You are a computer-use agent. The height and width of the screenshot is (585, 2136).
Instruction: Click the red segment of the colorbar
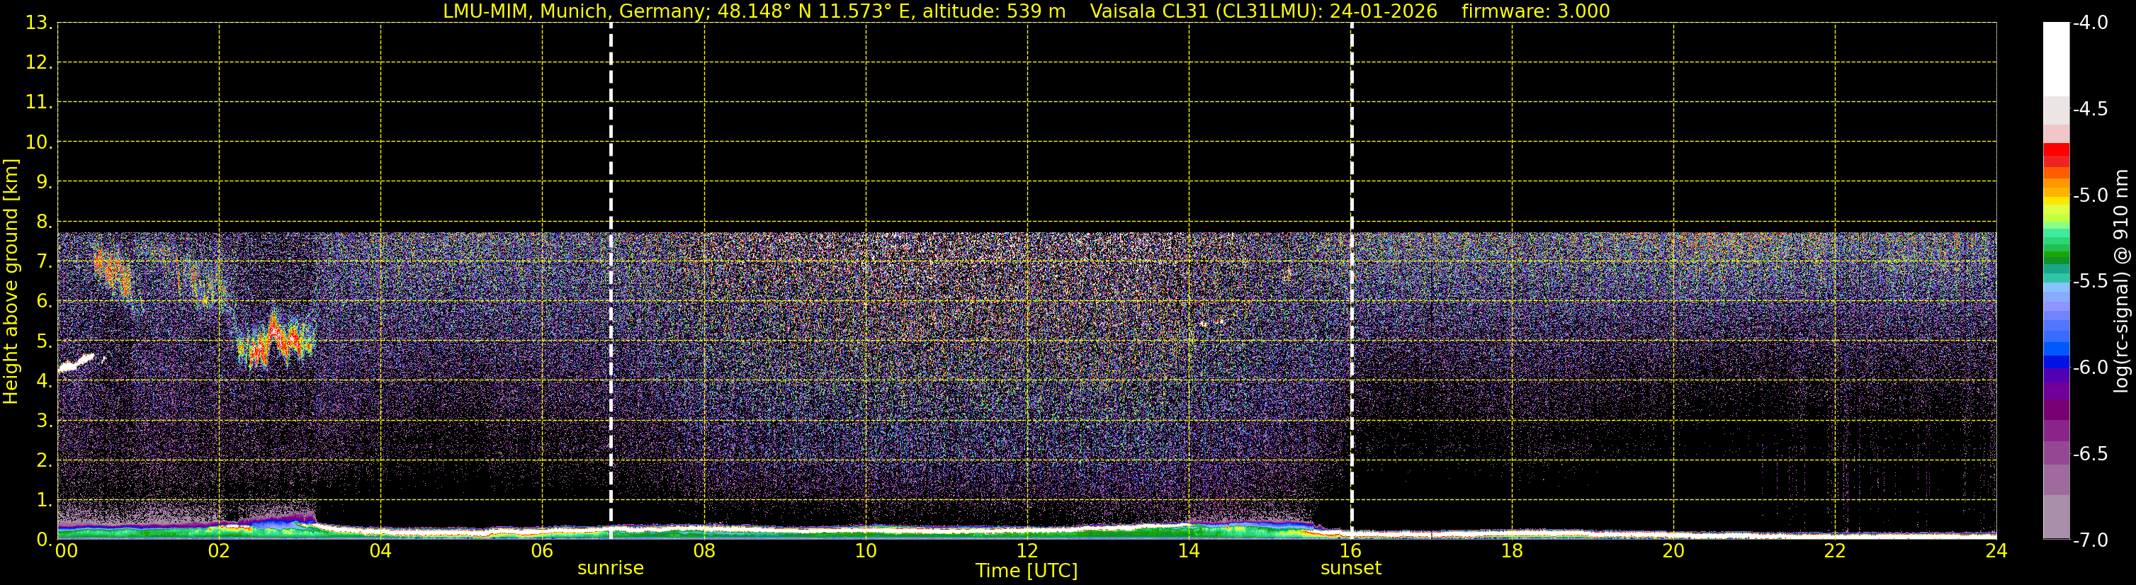tap(2057, 156)
